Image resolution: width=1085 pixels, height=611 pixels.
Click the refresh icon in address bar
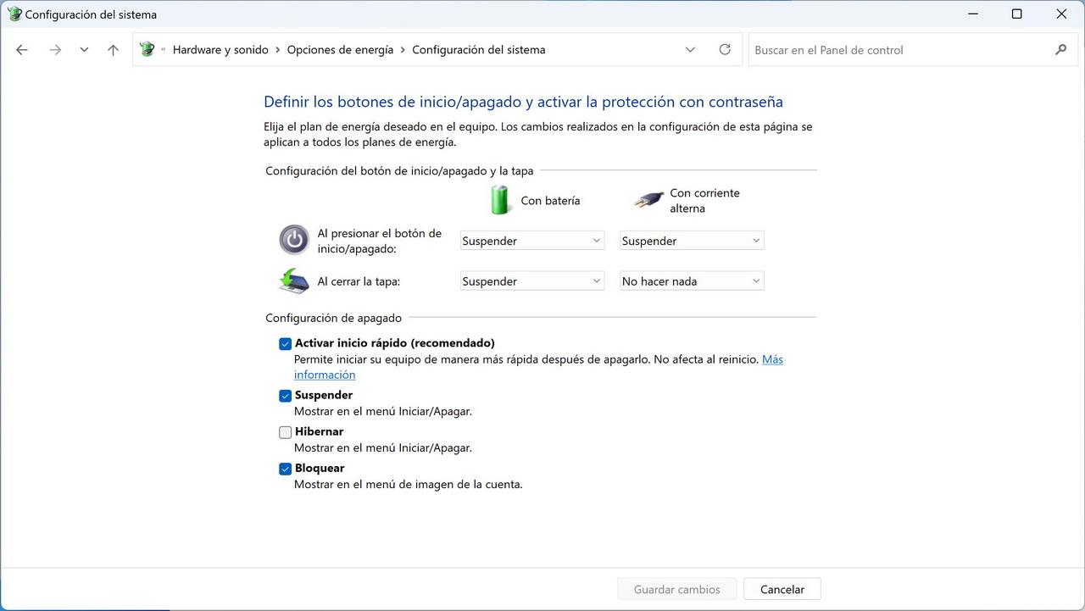point(725,50)
